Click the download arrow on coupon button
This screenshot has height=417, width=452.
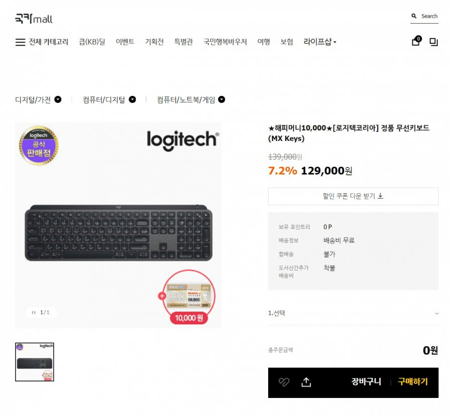click(x=381, y=196)
